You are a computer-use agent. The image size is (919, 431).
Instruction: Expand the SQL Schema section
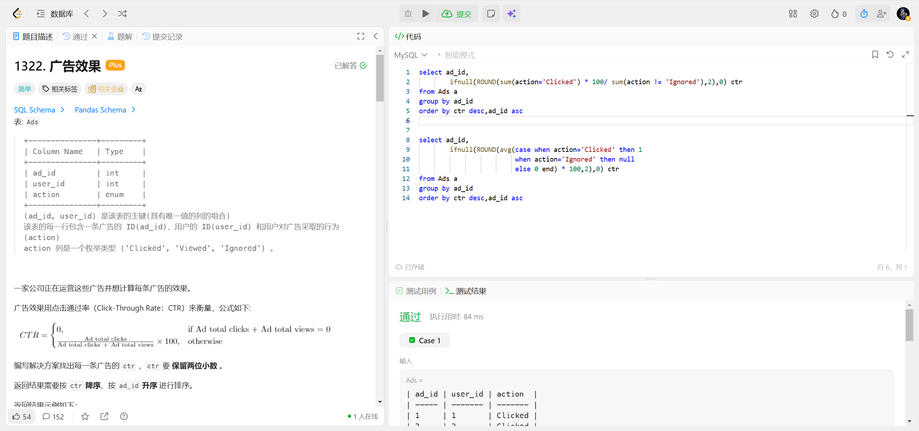coord(39,110)
